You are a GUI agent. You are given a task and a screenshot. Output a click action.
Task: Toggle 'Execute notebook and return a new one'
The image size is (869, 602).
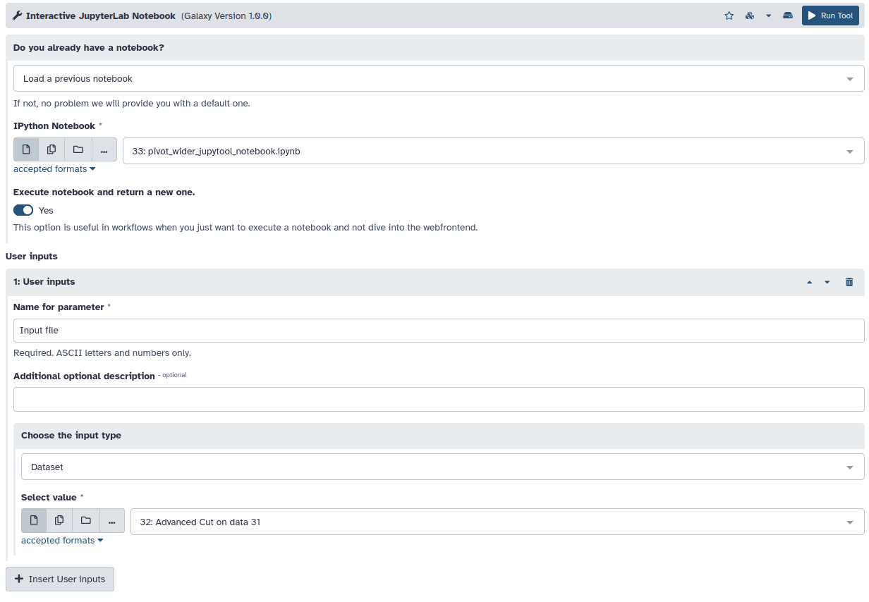(x=23, y=210)
